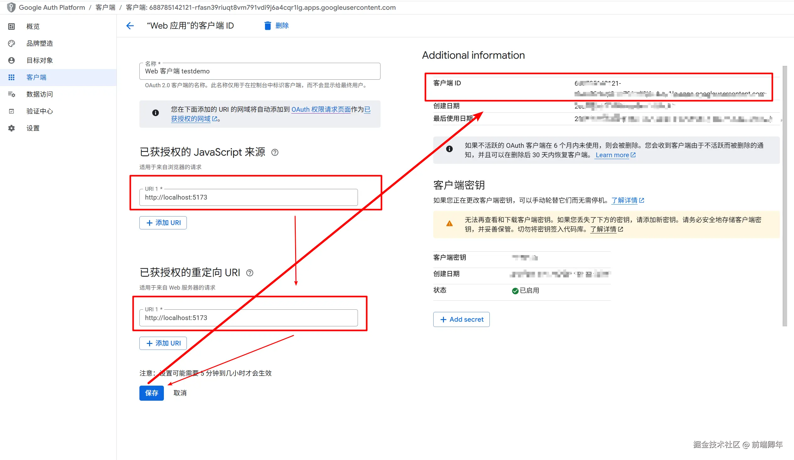Click the Add secret button
Image resolution: width=794 pixels, height=460 pixels.
pyautogui.click(x=461, y=319)
